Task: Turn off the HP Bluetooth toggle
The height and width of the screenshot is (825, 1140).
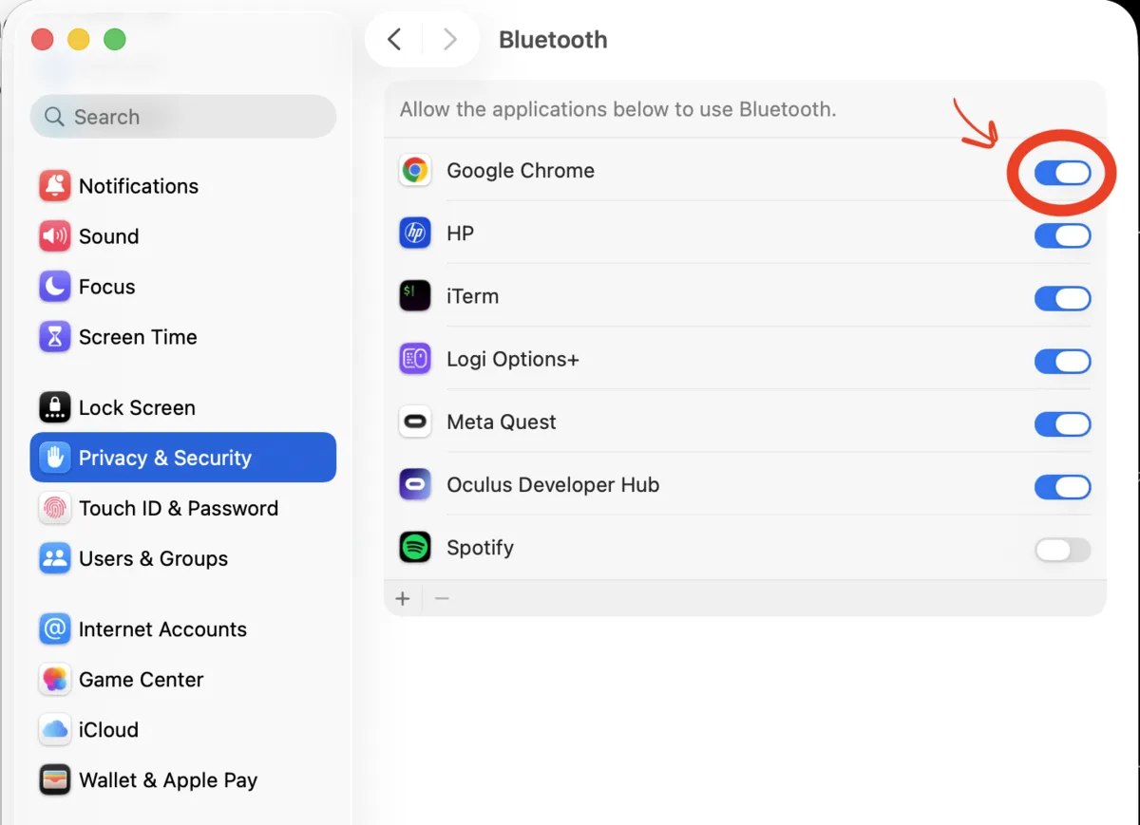Action: (1062, 235)
